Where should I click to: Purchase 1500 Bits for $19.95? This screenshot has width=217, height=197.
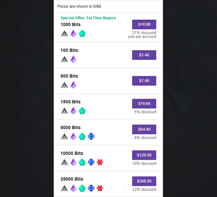[x=144, y=104]
